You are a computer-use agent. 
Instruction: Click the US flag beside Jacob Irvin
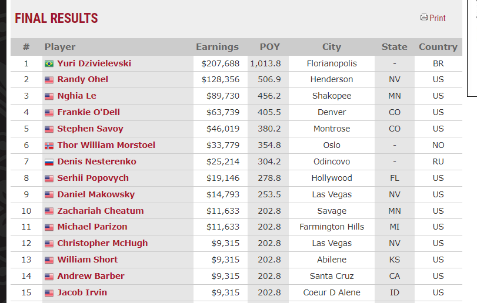tap(49, 292)
